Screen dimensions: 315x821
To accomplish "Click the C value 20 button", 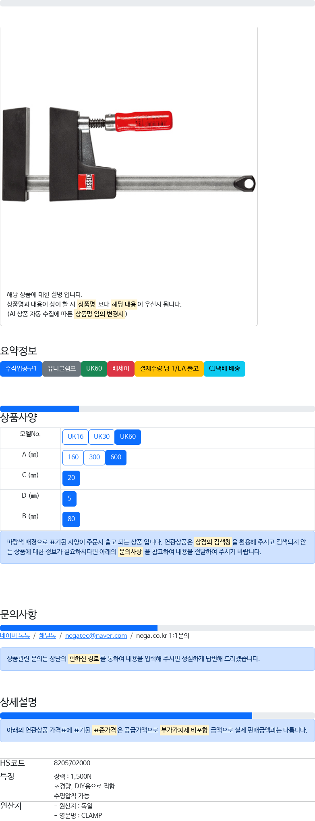I will pos(71,478).
